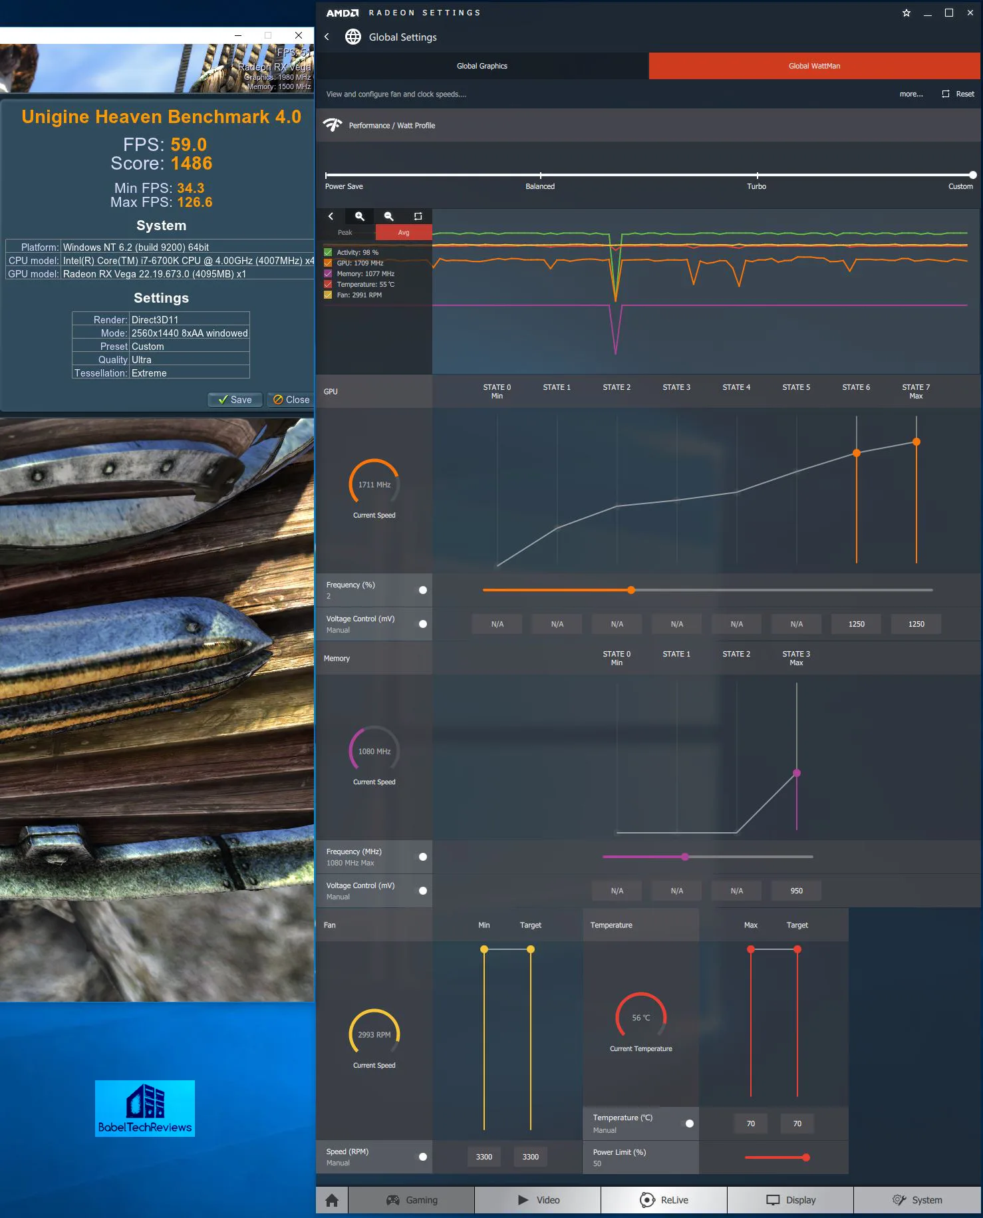Click BabelTechReviews desktop logo
This screenshot has height=1218, width=983.
click(x=145, y=1108)
